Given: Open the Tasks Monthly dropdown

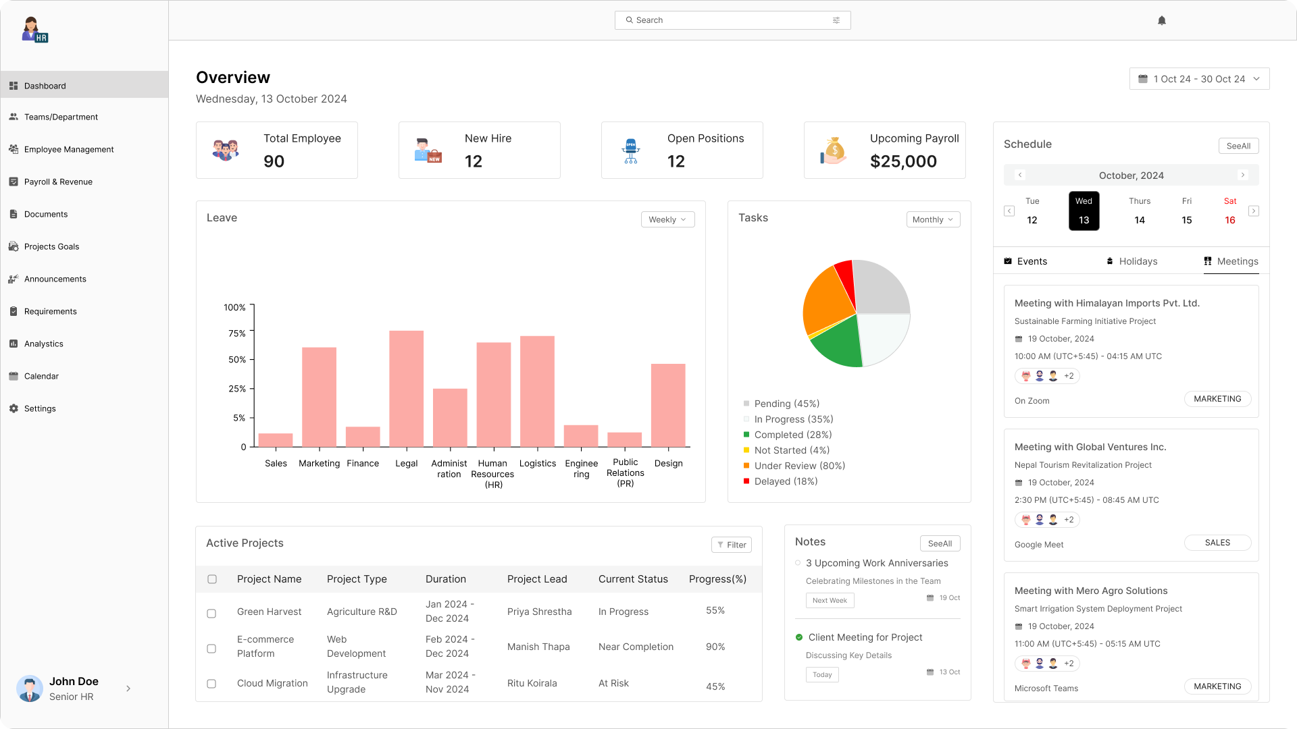Looking at the screenshot, I should 933,219.
